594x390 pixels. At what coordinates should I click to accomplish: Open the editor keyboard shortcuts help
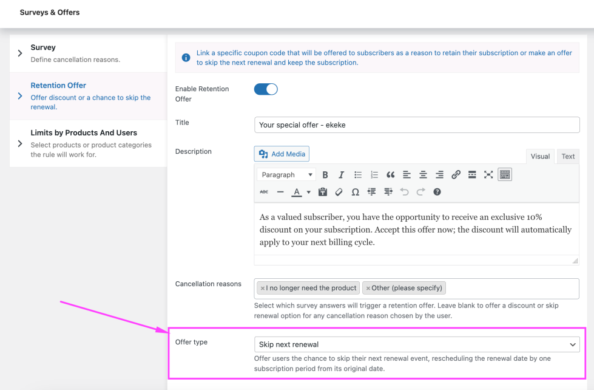pyautogui.click(x=437, y=192)
